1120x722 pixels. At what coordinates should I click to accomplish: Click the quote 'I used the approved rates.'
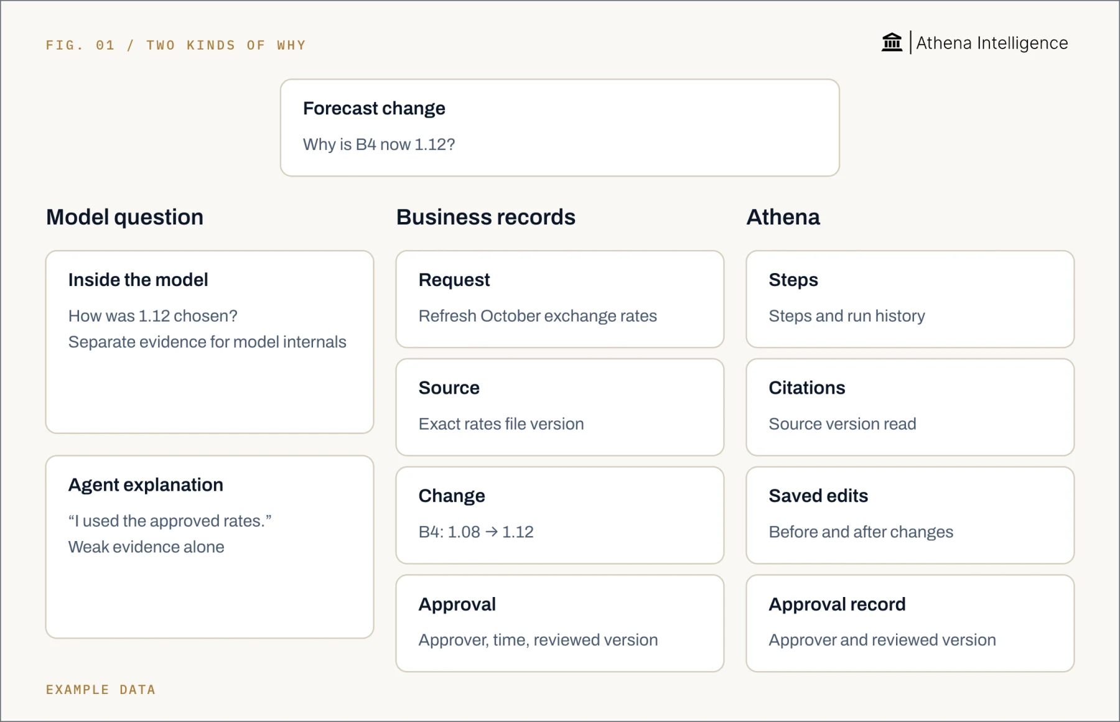pyautogui.click(x=170, y=521)
